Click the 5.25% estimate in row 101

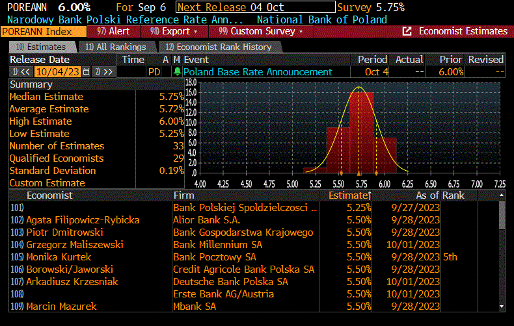coord(359,208)
